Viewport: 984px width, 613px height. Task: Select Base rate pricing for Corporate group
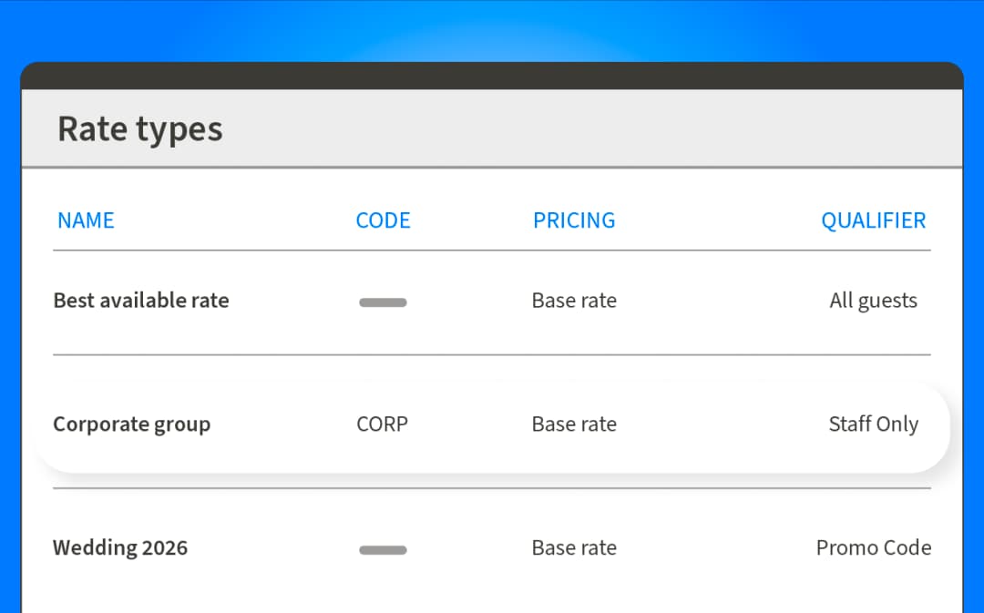[574, 424]
